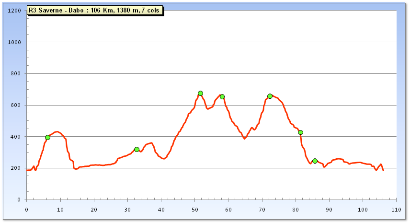Click the 110 label on the distance axis
The height and width of the screenshot is (224, 410).
[x=397, y=210]
